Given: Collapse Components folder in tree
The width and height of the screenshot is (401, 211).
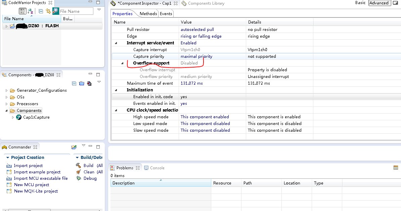Looking at the screenshot, I should (x=6, y=111).
